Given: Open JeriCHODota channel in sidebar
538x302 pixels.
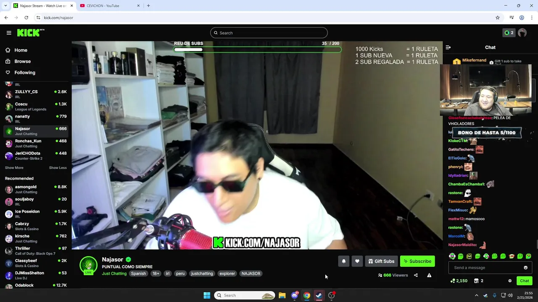Looking at the screenshot, I should click(36, 156).
